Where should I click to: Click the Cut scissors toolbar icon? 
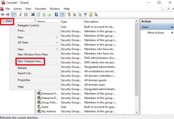click(x=21, y=15)
